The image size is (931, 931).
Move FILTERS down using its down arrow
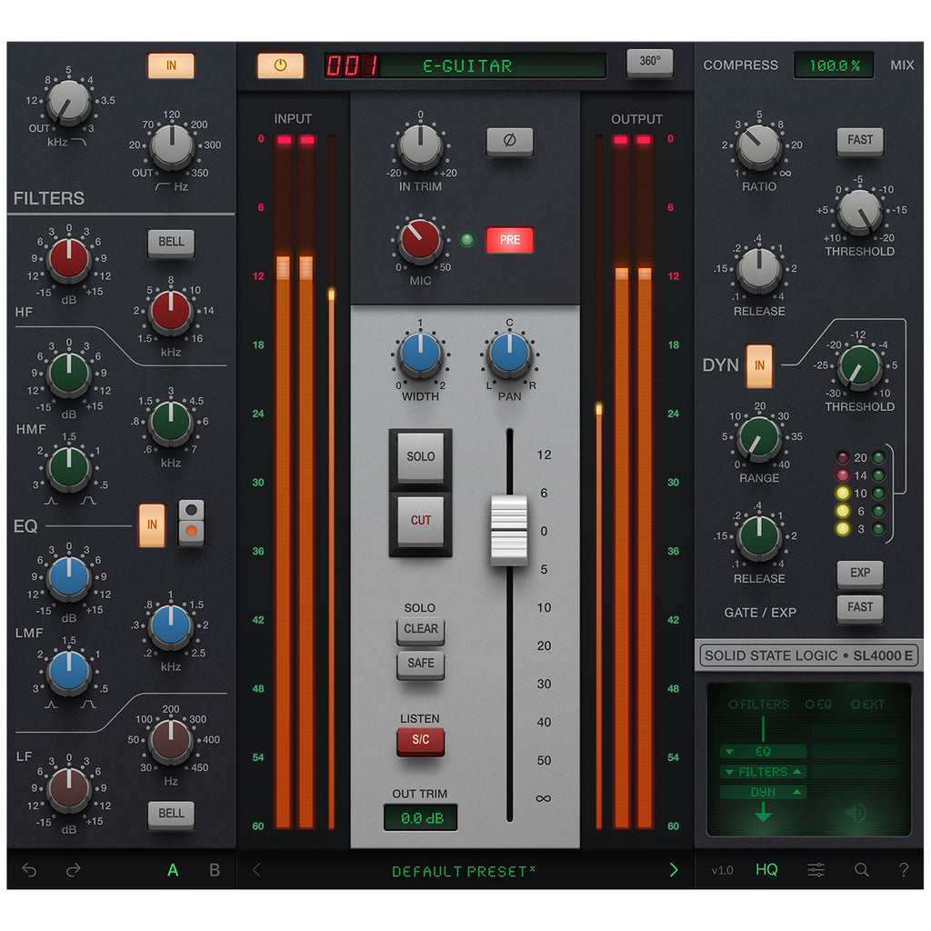(730, 772)
